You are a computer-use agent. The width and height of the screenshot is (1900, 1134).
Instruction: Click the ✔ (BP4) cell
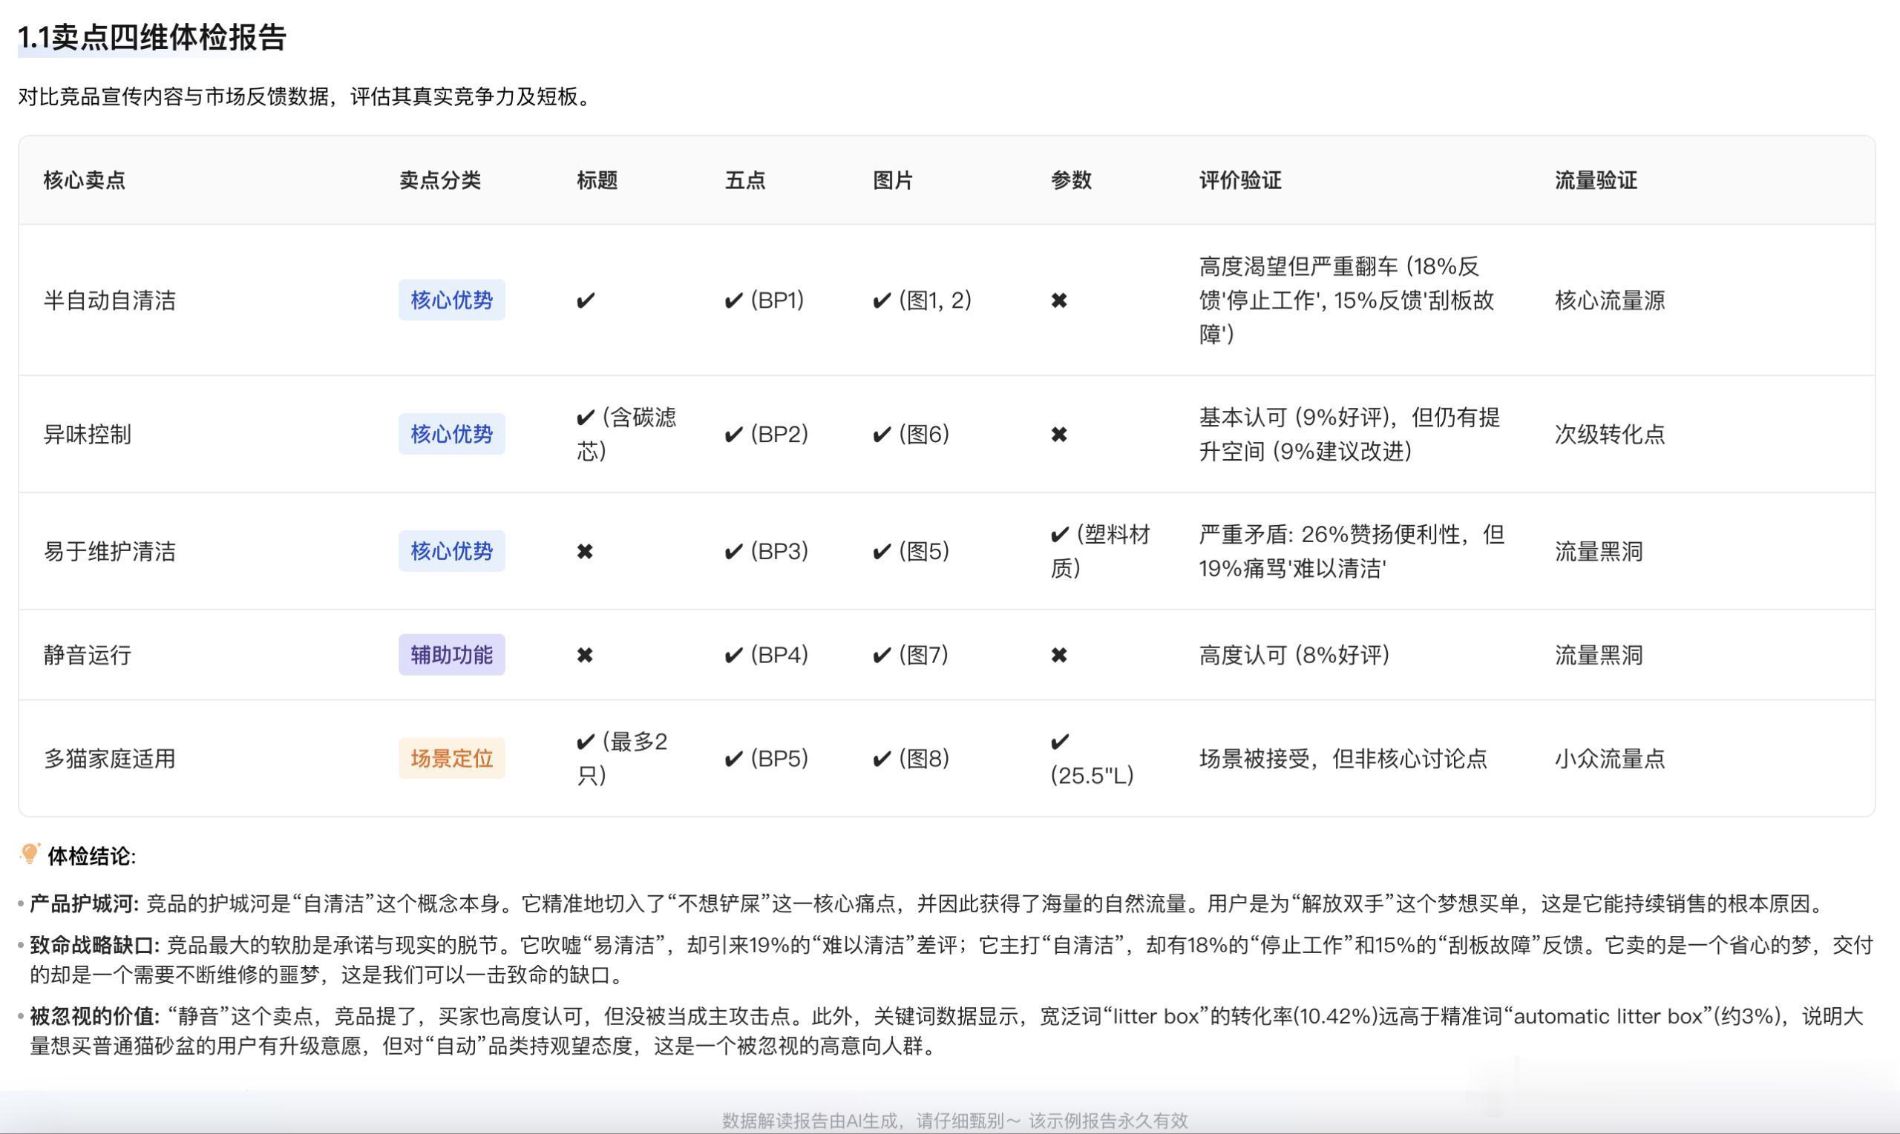[766, 655]
